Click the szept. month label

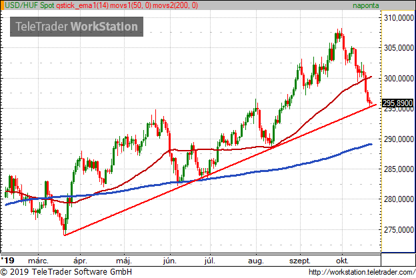[300, 261]
